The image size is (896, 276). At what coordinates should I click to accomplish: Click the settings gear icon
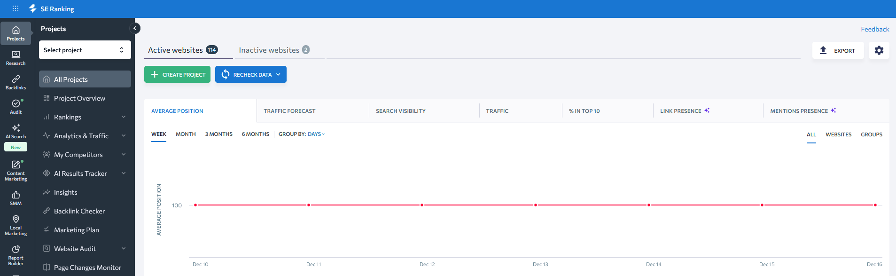coord(879,50)
